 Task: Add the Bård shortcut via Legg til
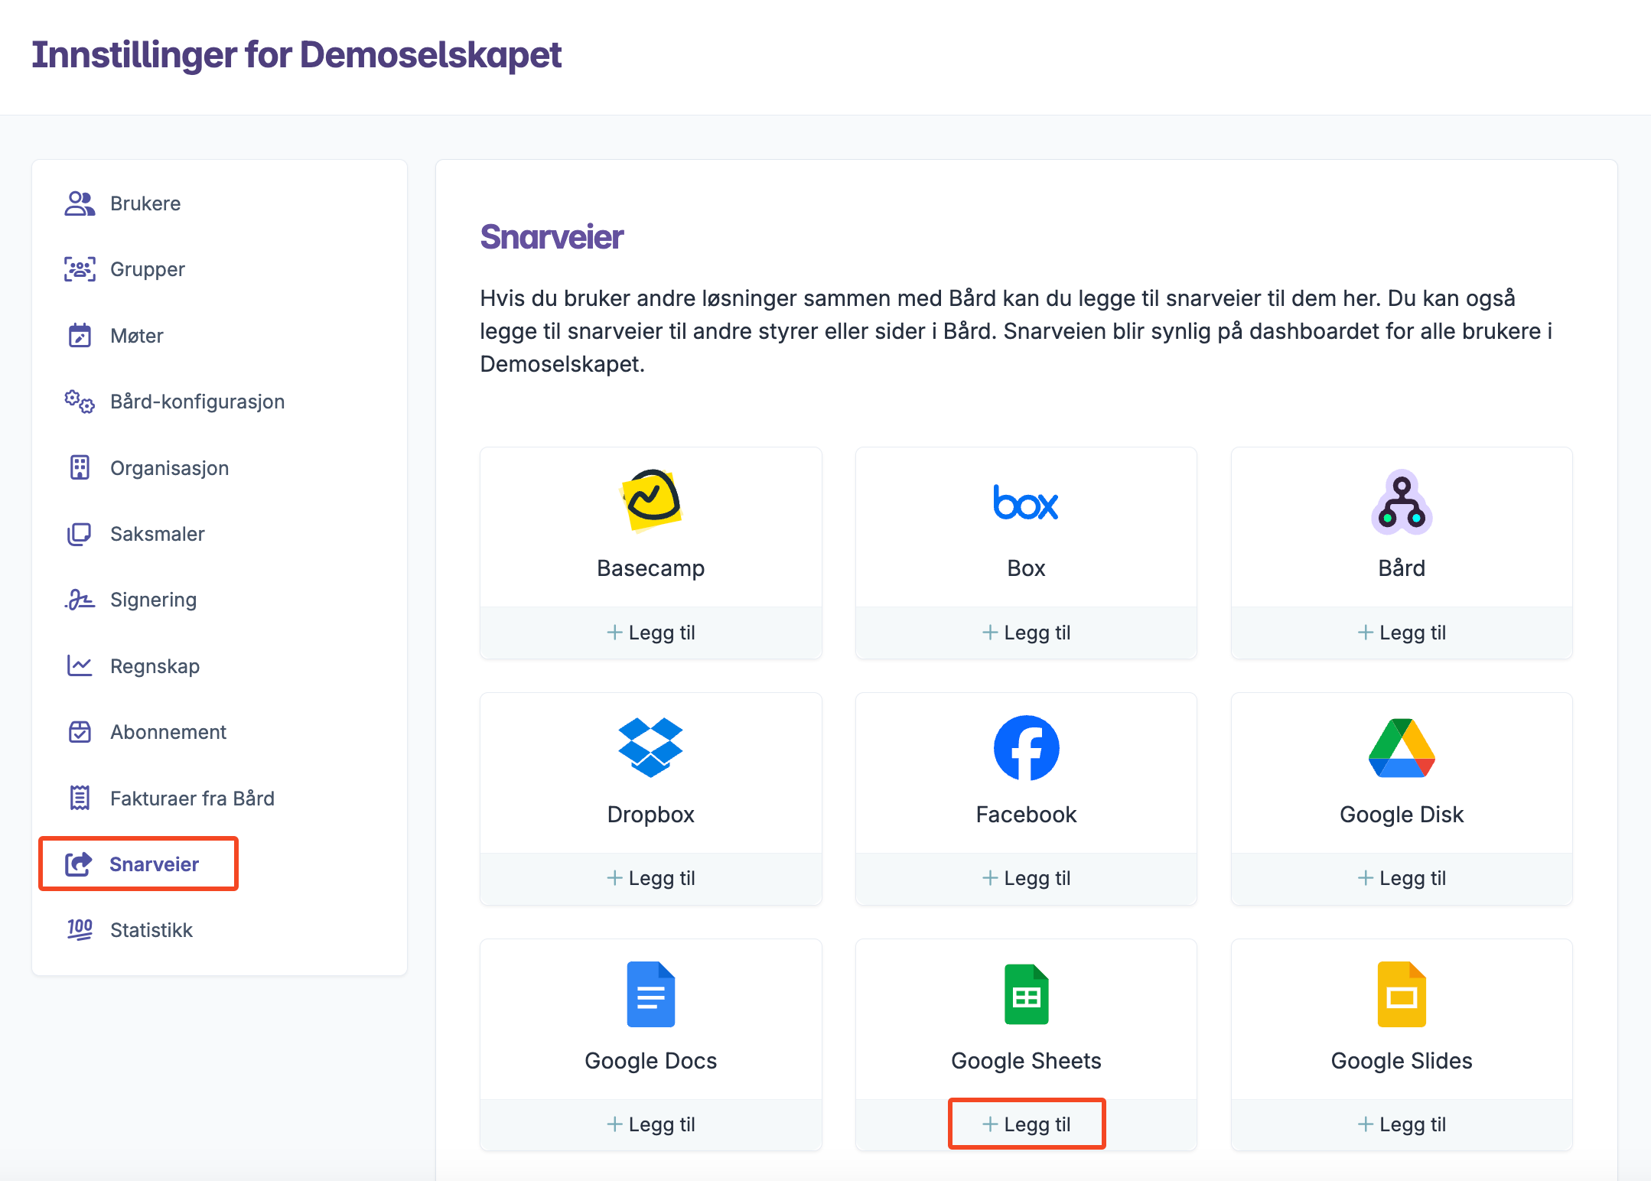1402,633
